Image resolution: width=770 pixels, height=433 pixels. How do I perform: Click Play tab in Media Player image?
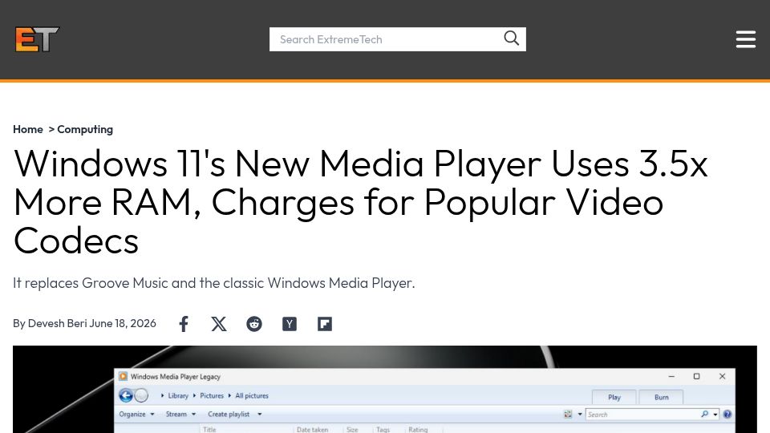(614, 397)
